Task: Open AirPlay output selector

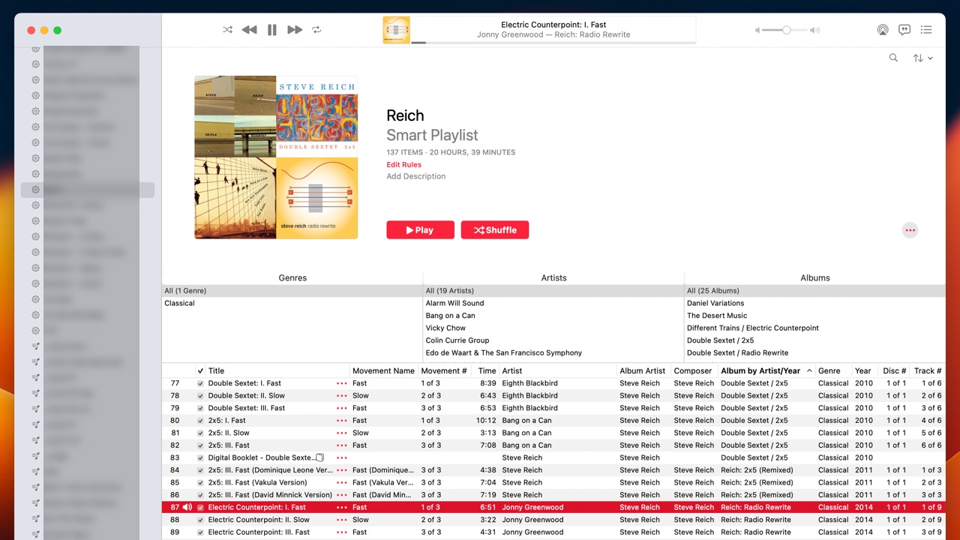Action: click(x=883, y=30)
